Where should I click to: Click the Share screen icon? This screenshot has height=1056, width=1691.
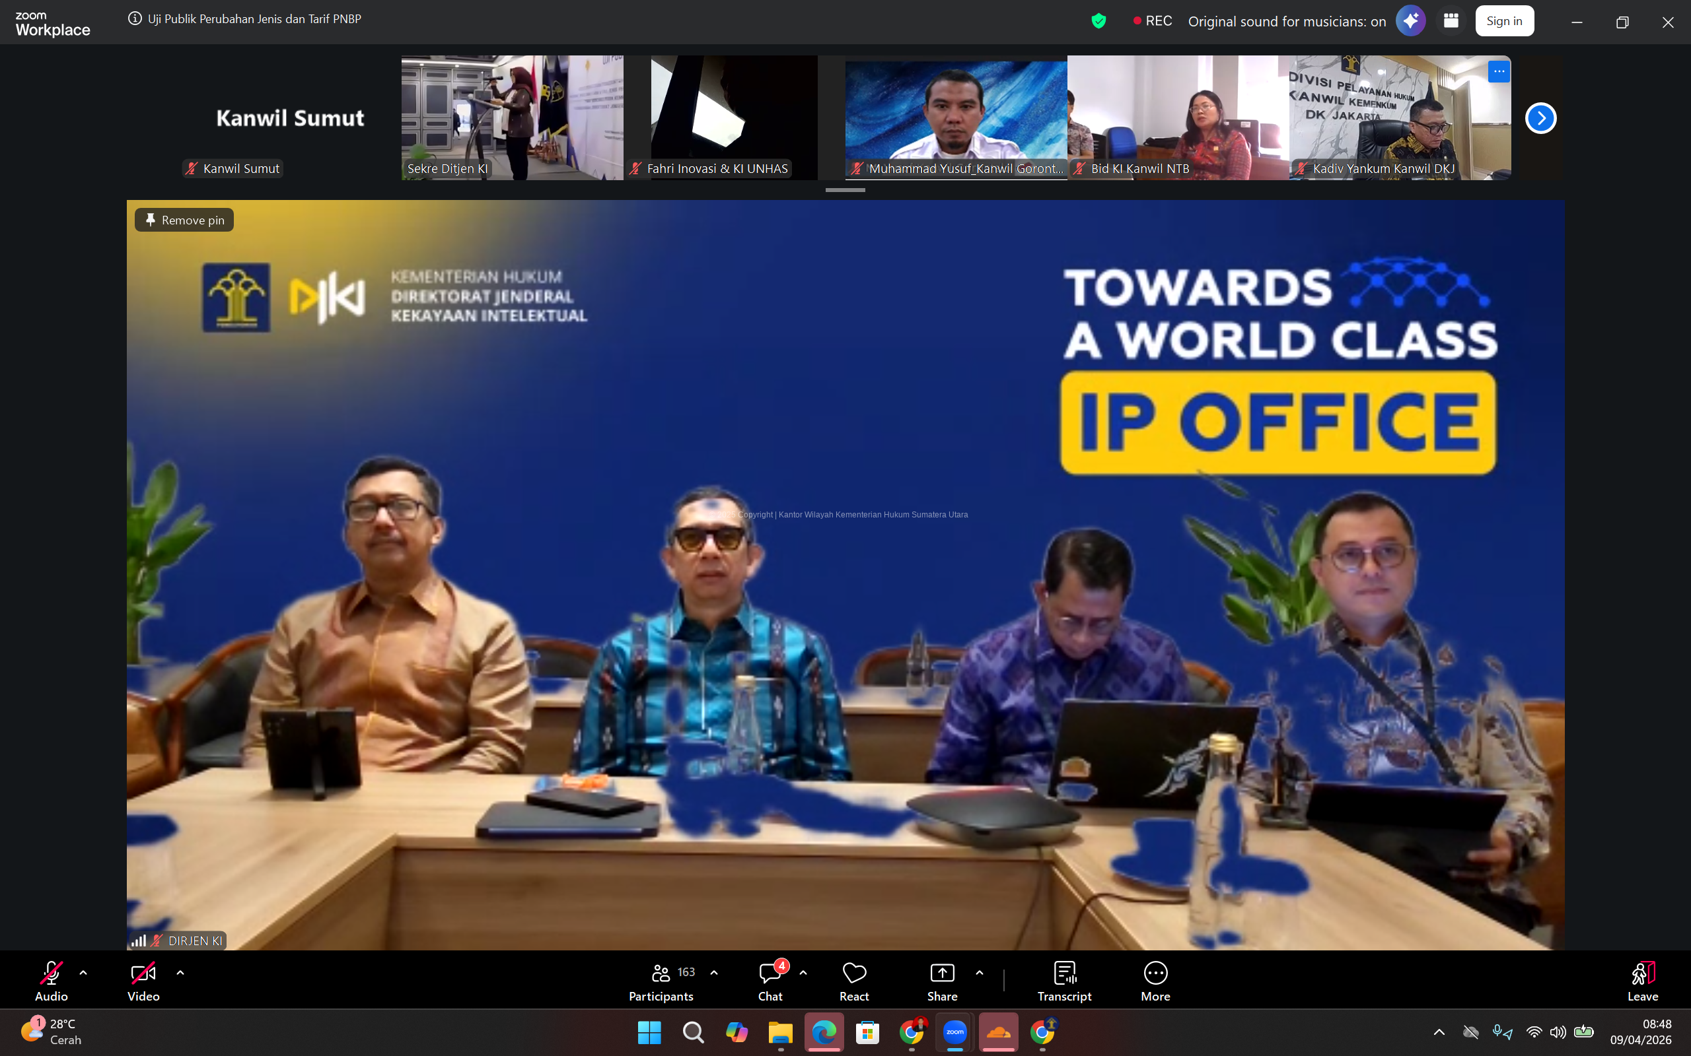pyautogui.click(x=942, y=973)
